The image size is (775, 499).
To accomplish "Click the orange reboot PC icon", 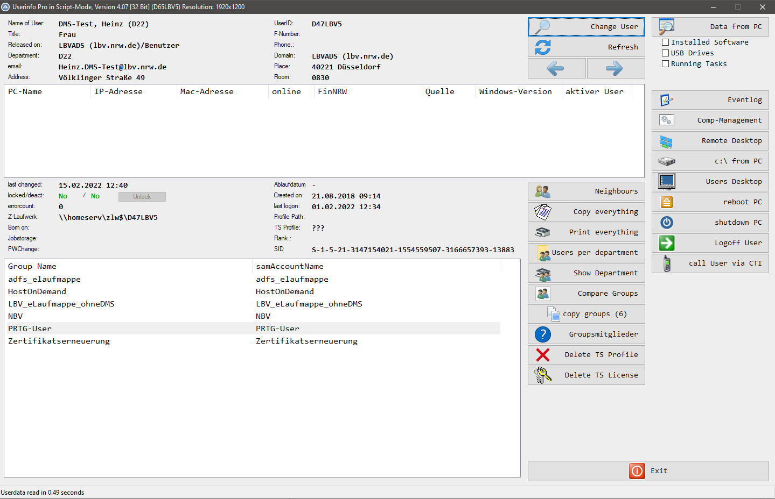I will [667, 202].
